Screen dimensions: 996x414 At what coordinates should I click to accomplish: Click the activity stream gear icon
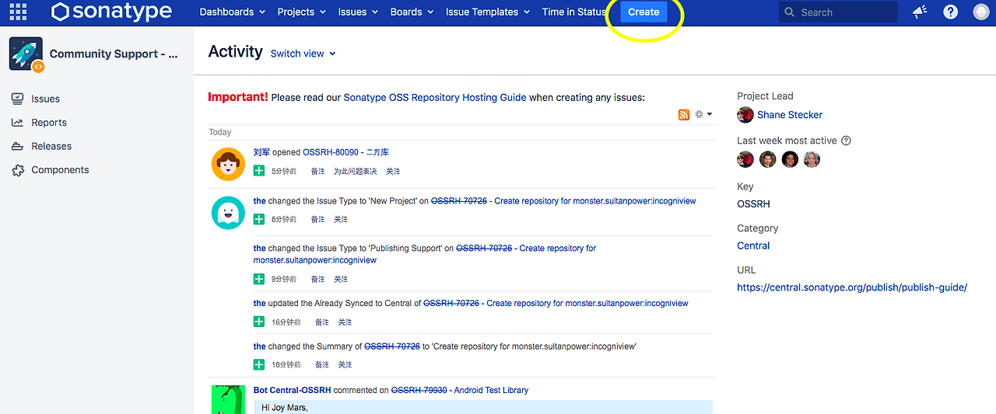[699, 114]
